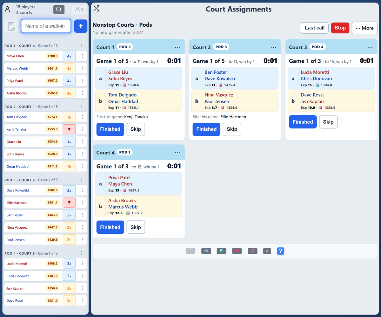Screen dimensions: 381x317
Task: Open Court 2 three-dot menu
Action: [273, 47]
